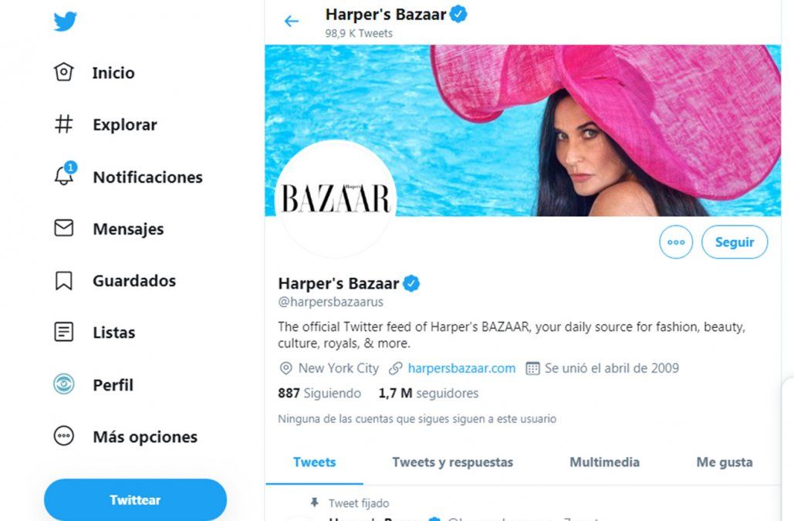Open the Inicio home icon

(x=64, y=72)
